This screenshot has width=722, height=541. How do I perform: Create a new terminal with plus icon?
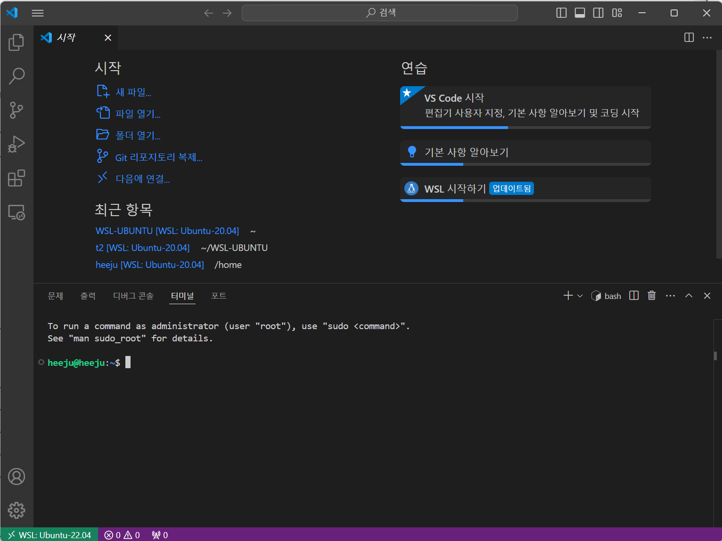(568, 296)
